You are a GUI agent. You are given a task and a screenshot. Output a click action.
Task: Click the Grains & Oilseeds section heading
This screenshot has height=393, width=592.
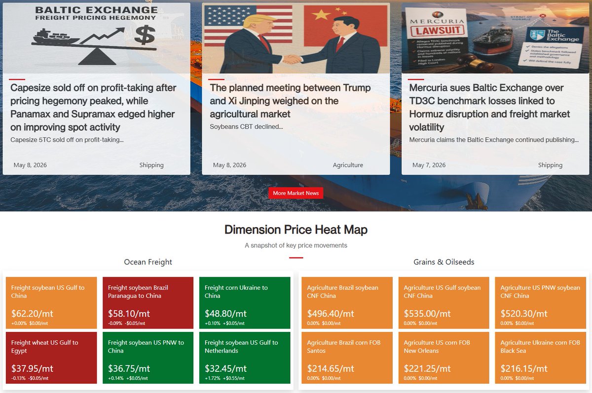pyautogui.click(x=444, y=262)
